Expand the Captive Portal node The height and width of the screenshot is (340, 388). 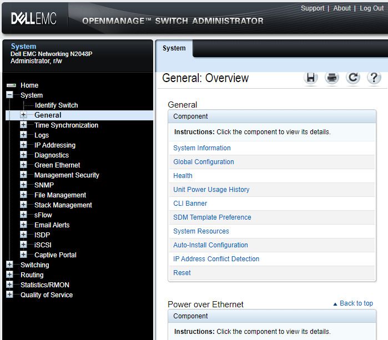tap(23, 255)
